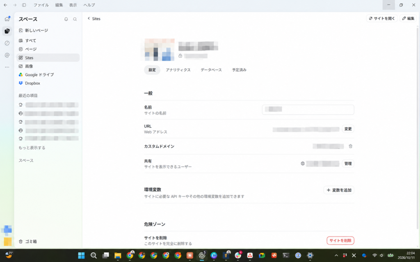Viewport: 420px width, 262px height.
Task: Open Windows Start menu
Action: coord(82,255)
